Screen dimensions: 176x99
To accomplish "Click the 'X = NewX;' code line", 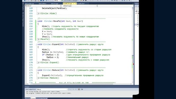I will [x=47, y=32].
